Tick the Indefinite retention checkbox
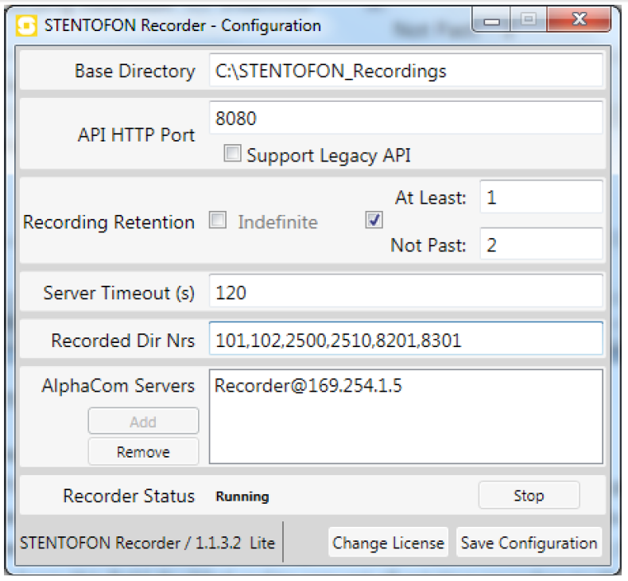 coord(217,222)
